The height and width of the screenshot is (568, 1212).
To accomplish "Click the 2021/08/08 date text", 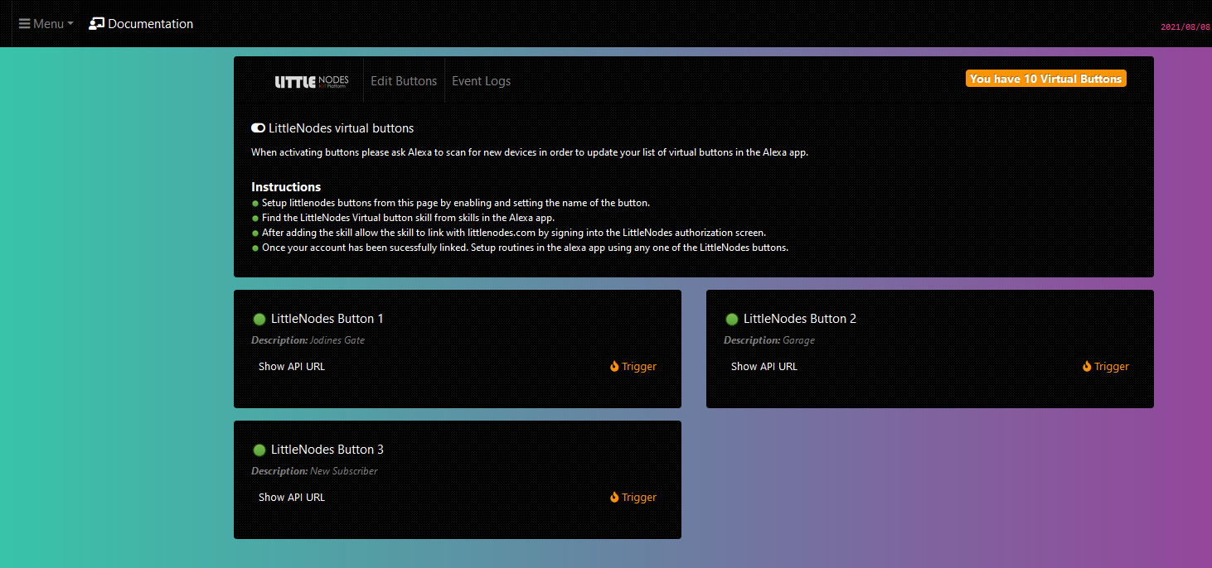I will pos(1185,26).
